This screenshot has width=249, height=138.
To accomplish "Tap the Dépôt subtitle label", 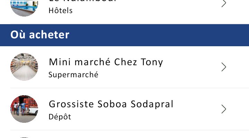I will point(60,117).
